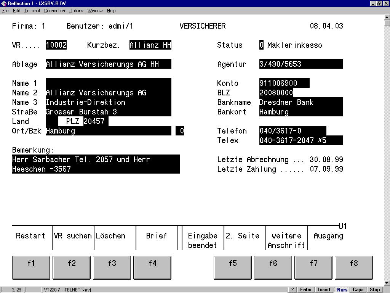Click the VT220-7 TELNET connection status
This screenshot has height=293, width=390.
[x=67, y=290]
